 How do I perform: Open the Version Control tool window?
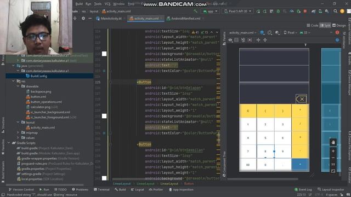point(21,190)
